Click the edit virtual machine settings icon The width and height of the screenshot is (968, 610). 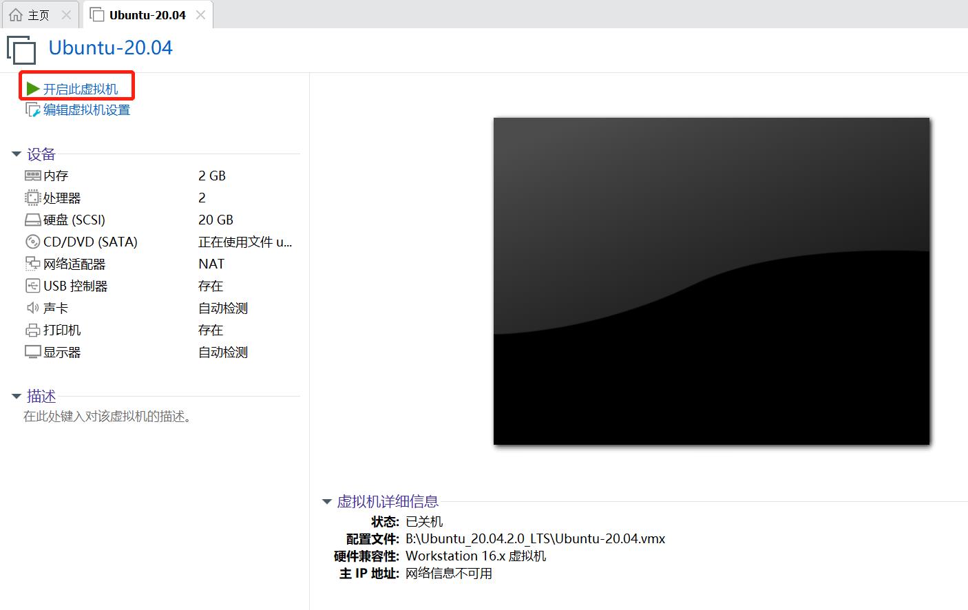click(33, 110)
